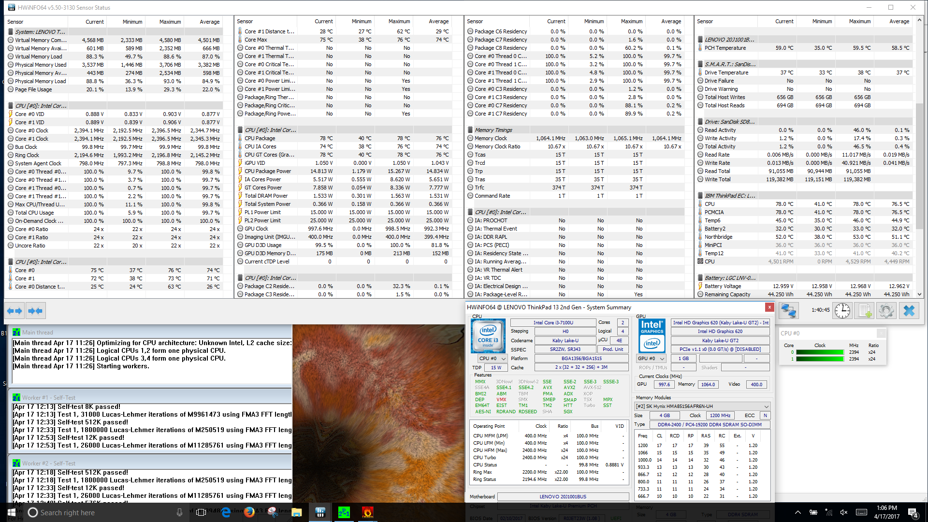Viewport: 928px width, 522px height.
Task: Select the PCH Temperature sensor row
Action: pos(725,48)
